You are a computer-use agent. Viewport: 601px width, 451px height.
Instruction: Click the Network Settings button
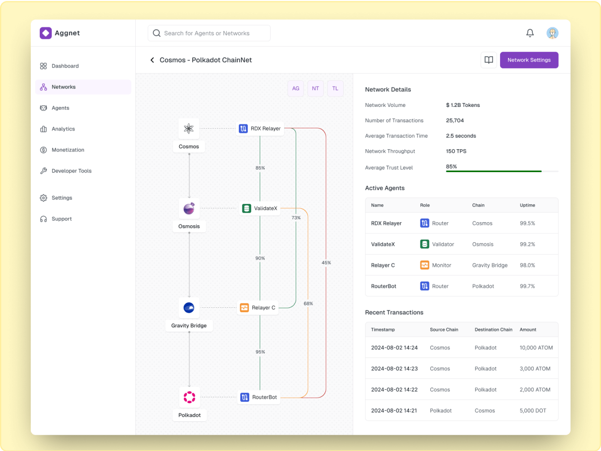click(529, 60)
